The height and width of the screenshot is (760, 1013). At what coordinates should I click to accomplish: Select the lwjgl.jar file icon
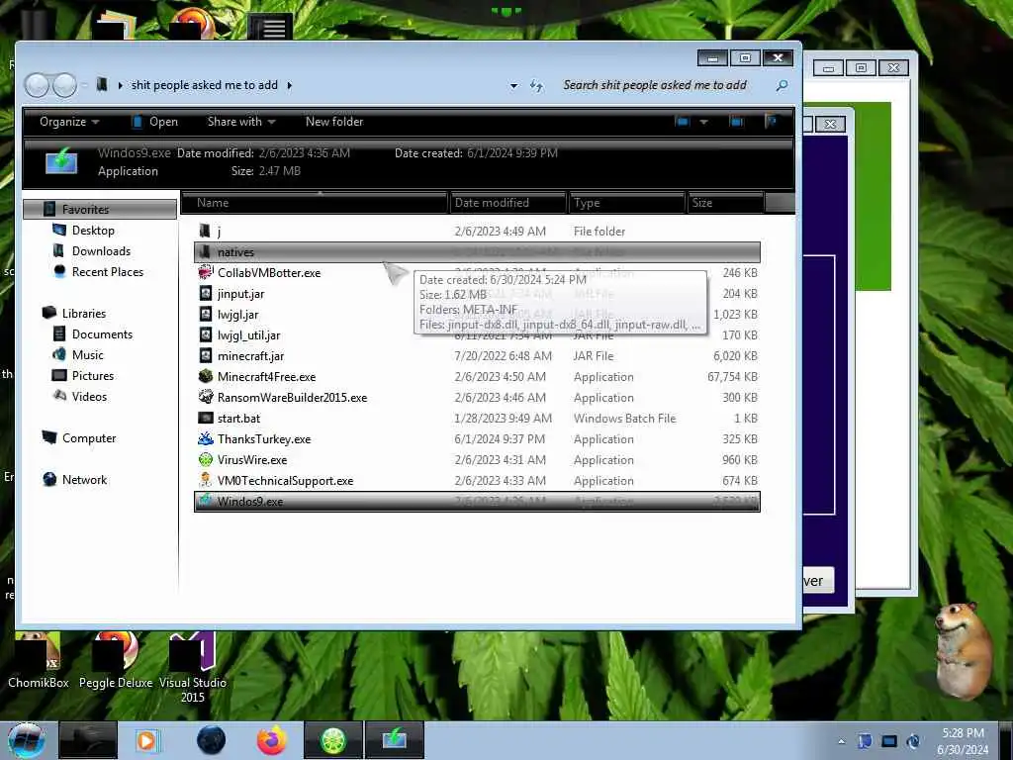pos(205,314)
